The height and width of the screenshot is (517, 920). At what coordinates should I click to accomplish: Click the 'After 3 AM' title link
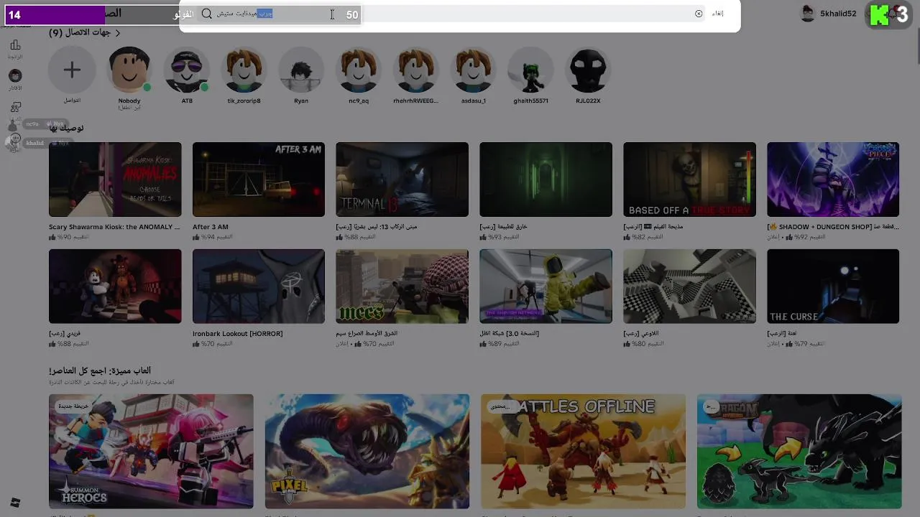click(x=211, y=227)
